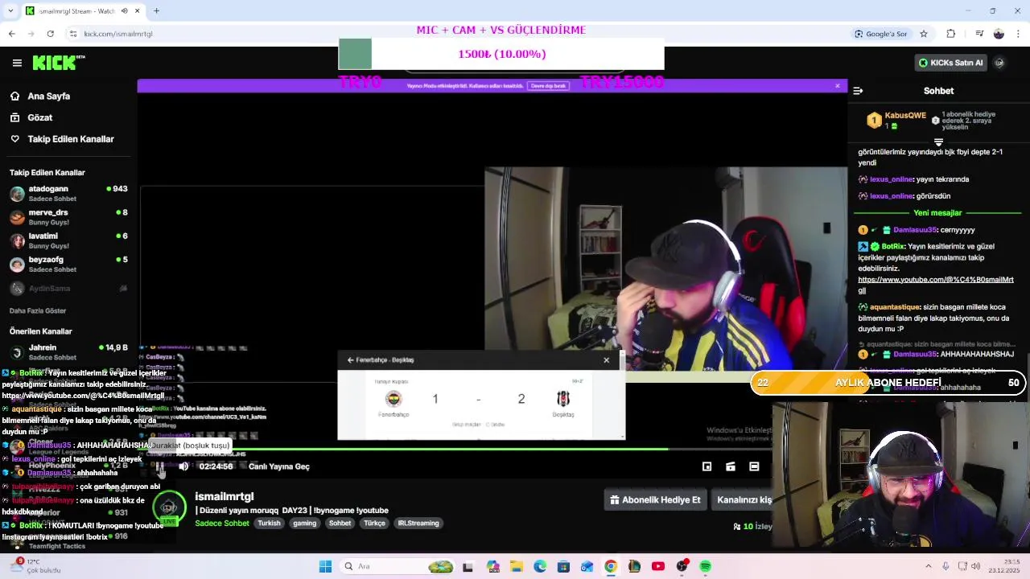Select the Sohbet tag chip
1030x579 pixels.
coord(340,523)
